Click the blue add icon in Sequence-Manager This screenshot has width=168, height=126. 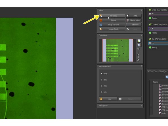pyautogui.click(x=167, y=77)
